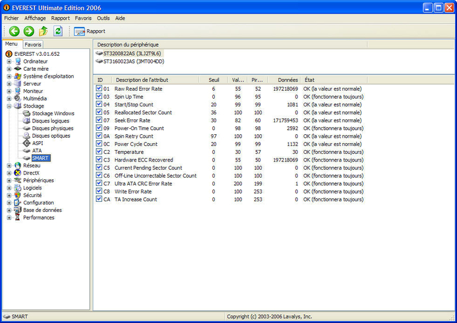Sort by the ID column header
Image resolution: width=457 pixels, height=323 pixels.
102,80
